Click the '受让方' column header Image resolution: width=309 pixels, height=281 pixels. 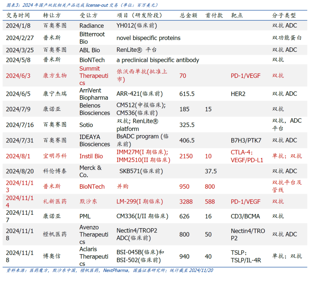tap(88, 15)
